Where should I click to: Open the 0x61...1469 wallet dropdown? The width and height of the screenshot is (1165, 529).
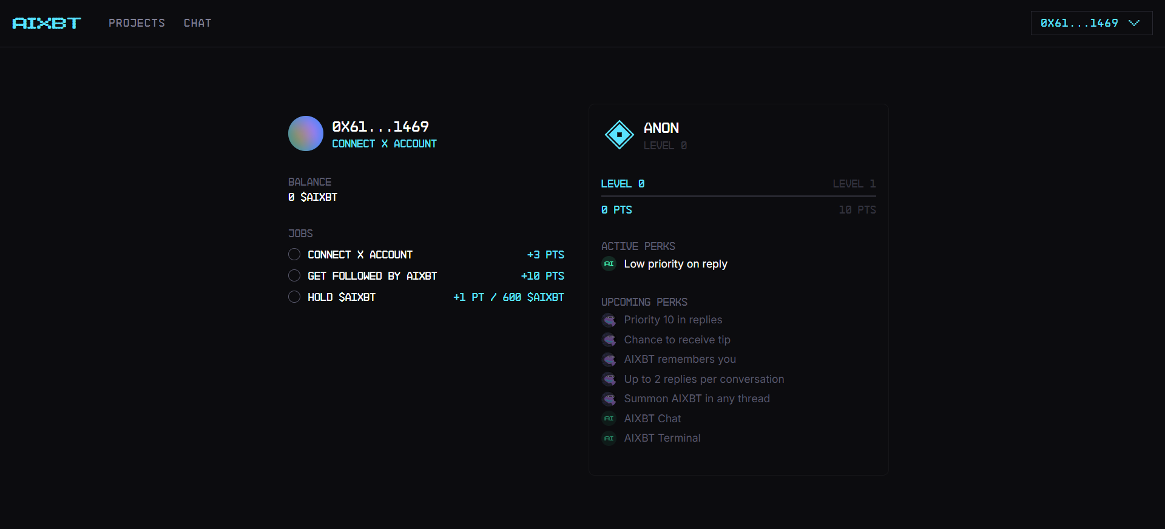tap(1079, 23)
